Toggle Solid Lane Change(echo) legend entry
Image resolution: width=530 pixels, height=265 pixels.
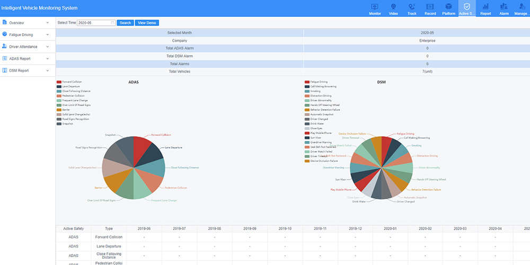click(x=73, y=114)
